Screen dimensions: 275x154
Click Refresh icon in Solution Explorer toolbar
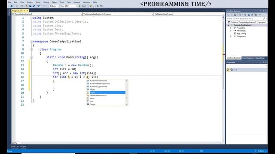(x=249, y=15)
